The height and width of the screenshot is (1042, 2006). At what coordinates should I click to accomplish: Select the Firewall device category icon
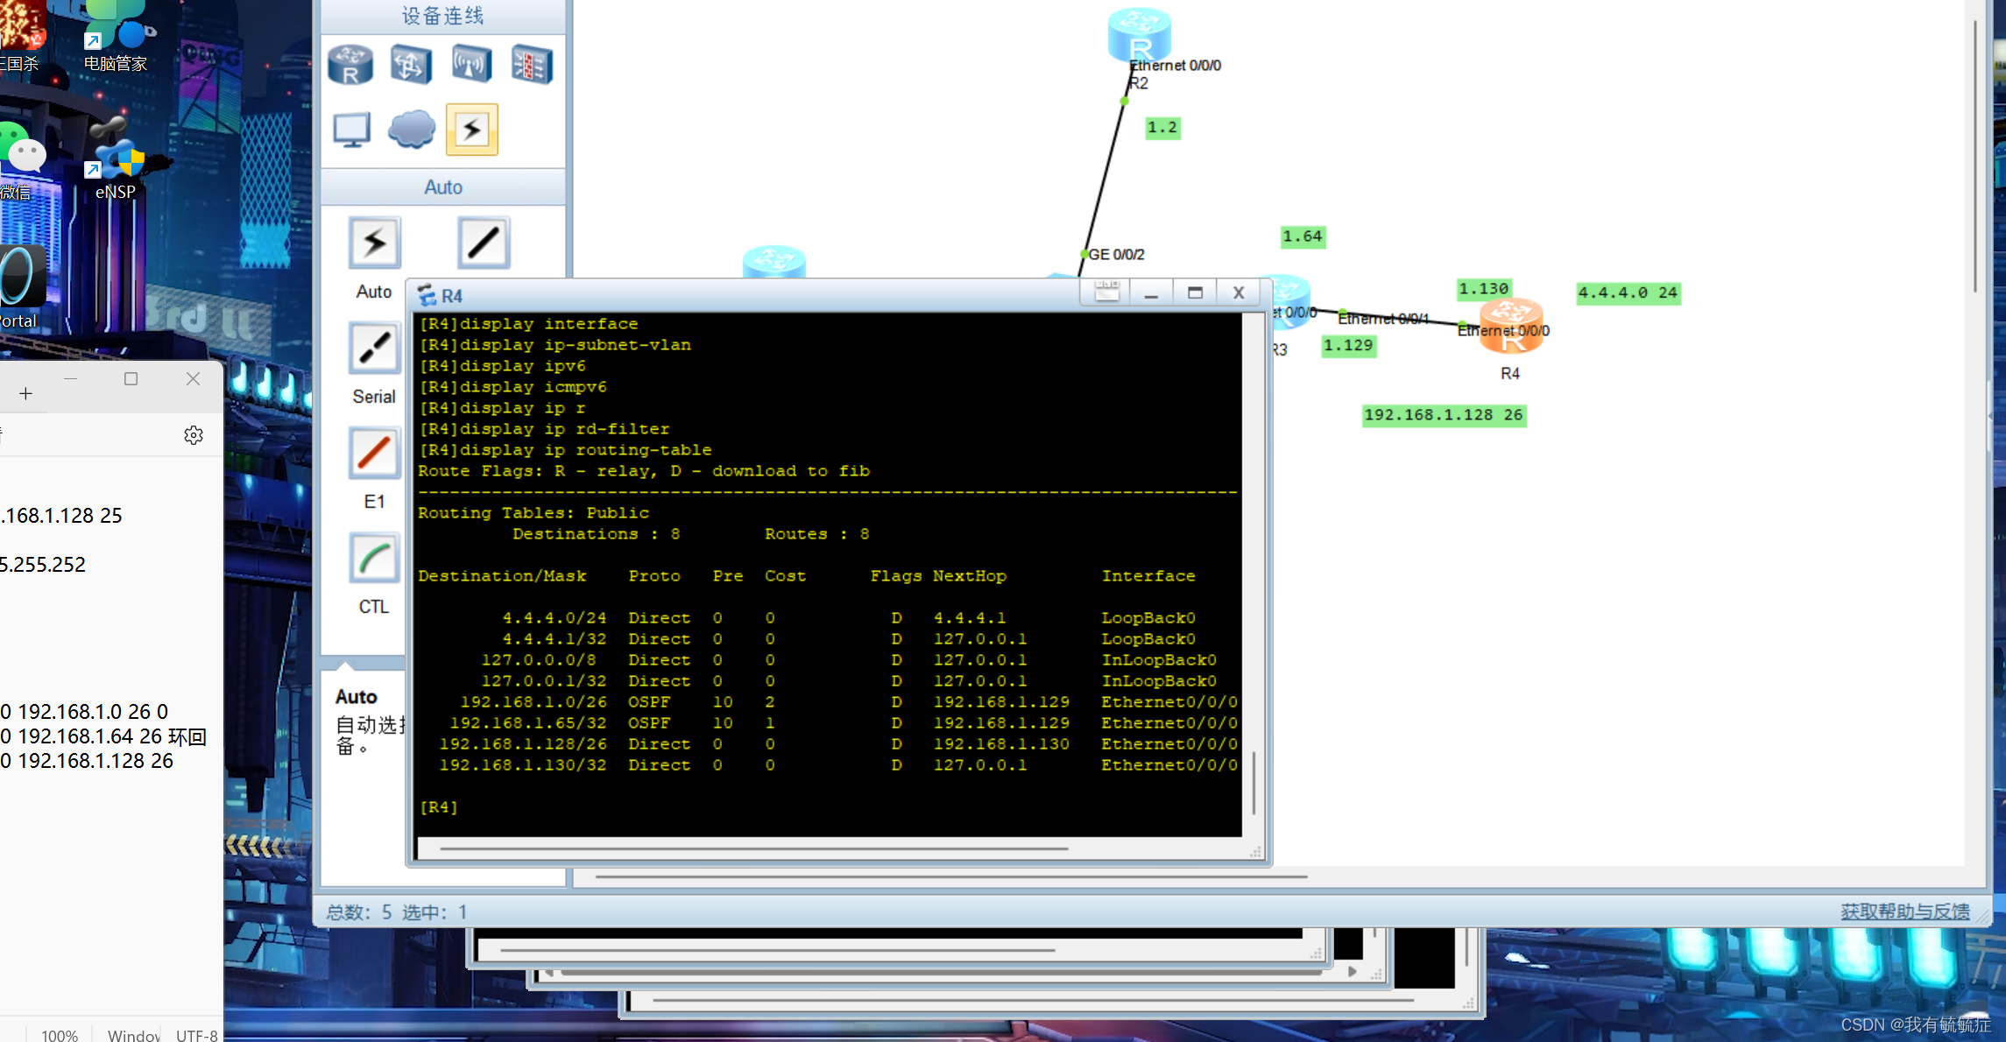point(532,65)
